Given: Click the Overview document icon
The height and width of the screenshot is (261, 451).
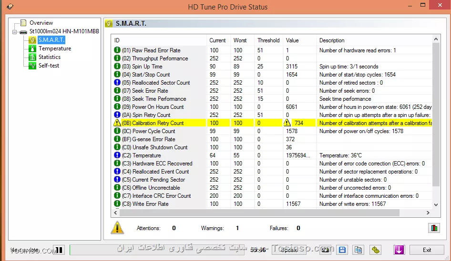Looking at the screenshot, I should click(x=23, y=23).
